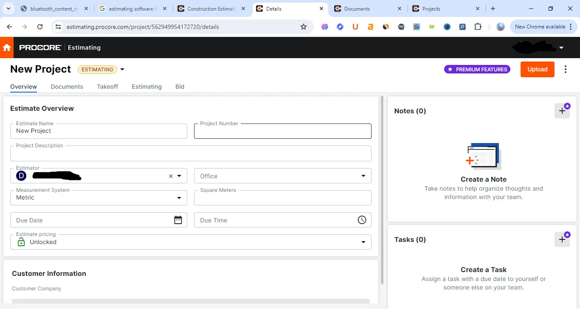Click the orange Procore home icon
Viewport: 580px width, 309px height.
(x=7, y=48)
